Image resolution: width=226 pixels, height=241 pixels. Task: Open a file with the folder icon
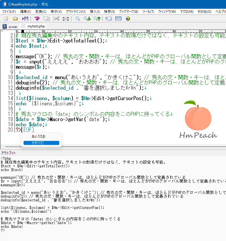[15, 19]
